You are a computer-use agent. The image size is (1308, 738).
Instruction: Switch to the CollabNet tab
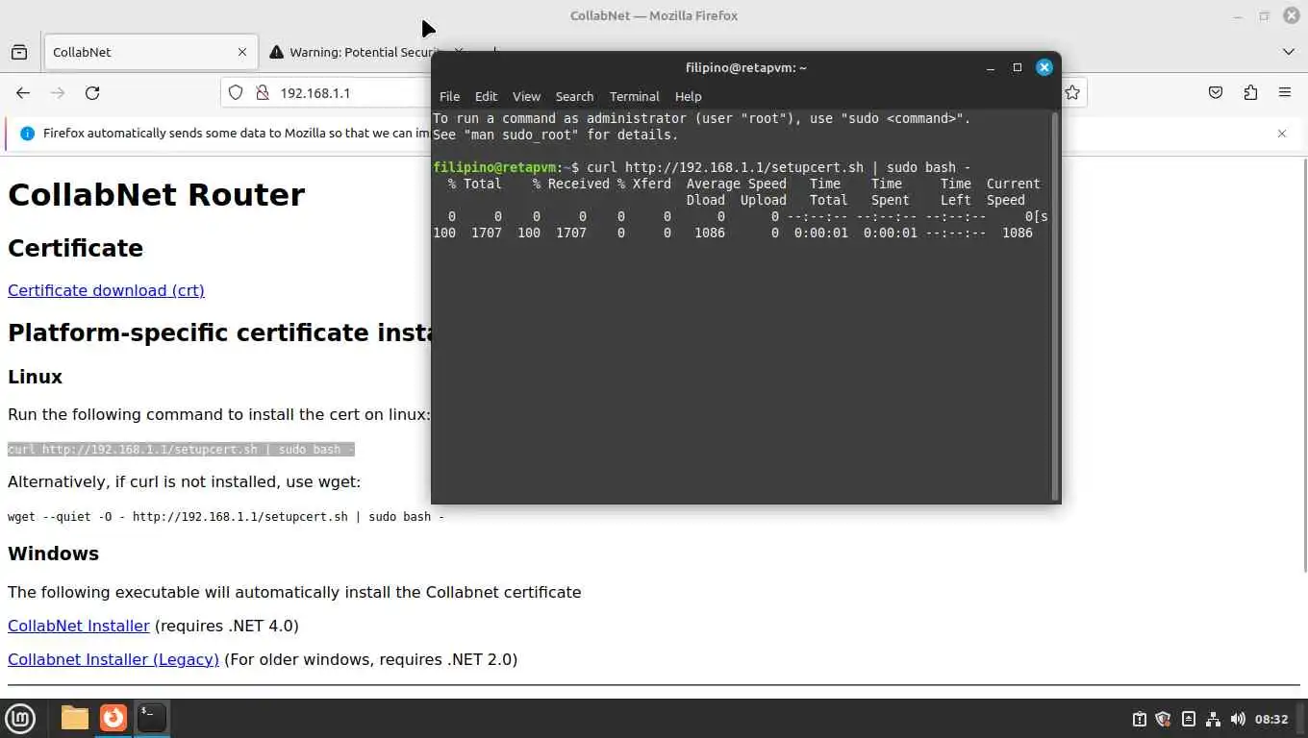[x=151, y=52]
